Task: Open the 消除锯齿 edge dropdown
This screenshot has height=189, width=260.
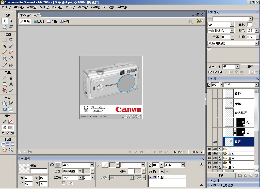Action: pos(80,171)
